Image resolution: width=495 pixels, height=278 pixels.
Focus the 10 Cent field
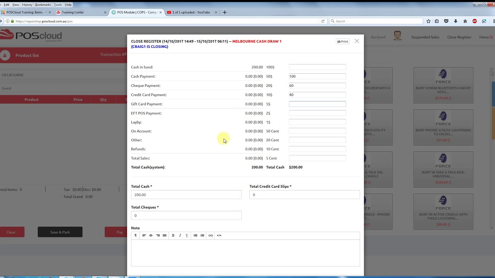(317, 149)
